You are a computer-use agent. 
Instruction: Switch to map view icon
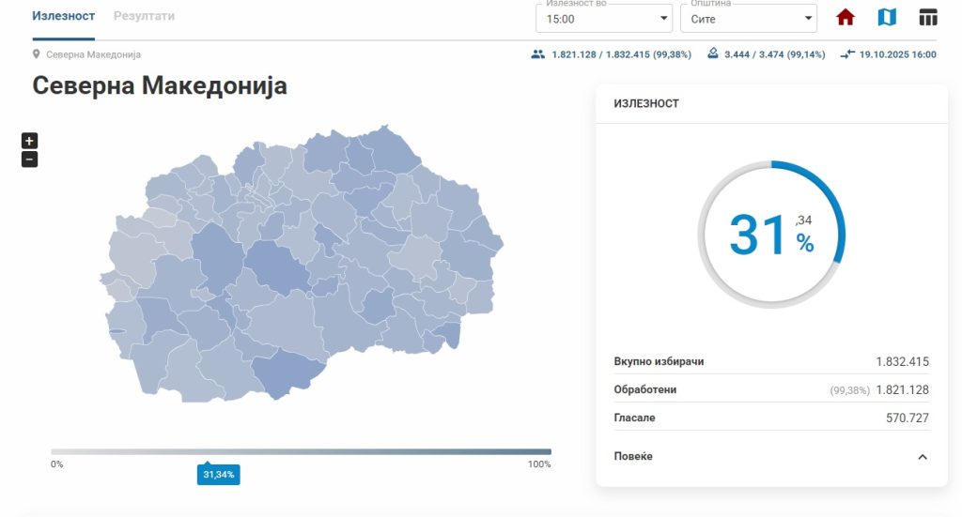(887, 18)
